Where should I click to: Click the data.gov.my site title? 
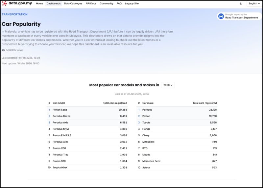point(20,3)
